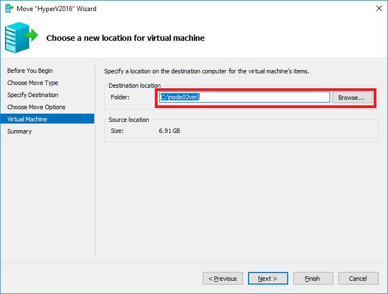The height and width of the screenshot is (294, 388).
Task: Click the 'Choose a new location' heading
Action: click(126, 38)
